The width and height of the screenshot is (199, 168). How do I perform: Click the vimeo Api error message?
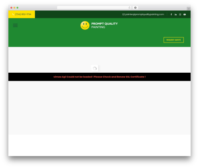pyautogui.click(x=99, y=77)
